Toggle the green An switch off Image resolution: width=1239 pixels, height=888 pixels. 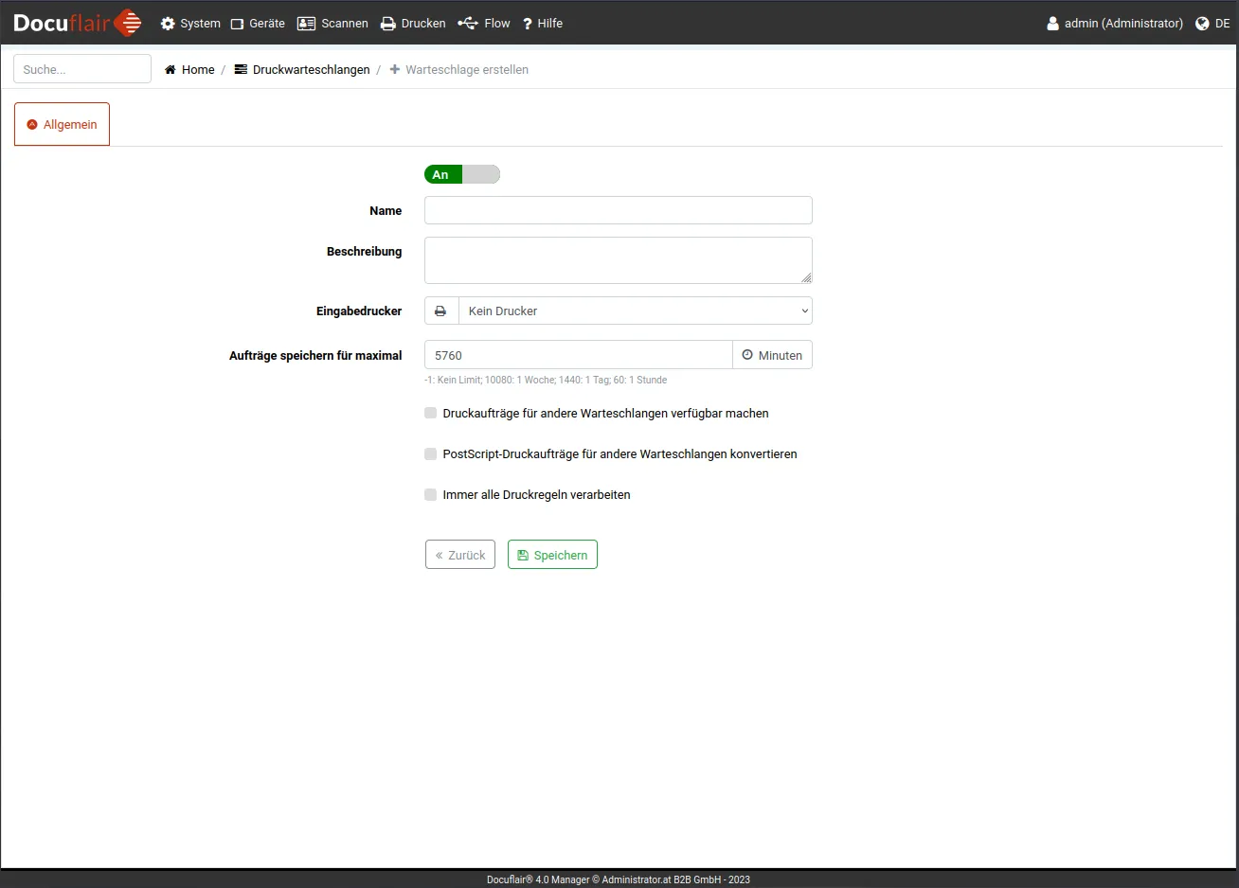(x=461, y=174)
